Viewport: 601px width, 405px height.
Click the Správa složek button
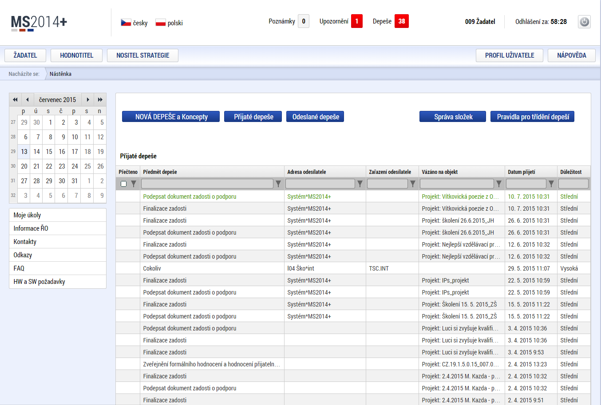pyautogui.click(x=453, y=117)
